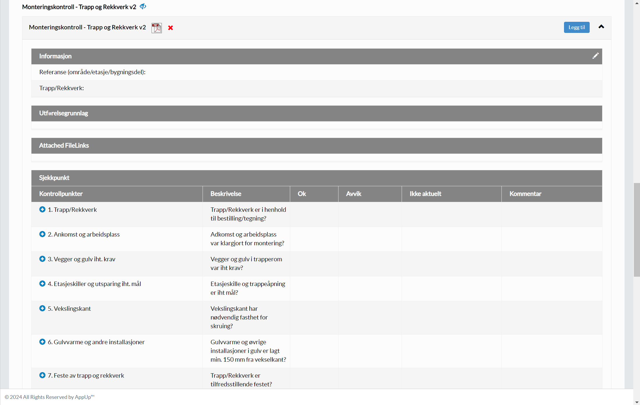Image resolution: width=640 pixels, height=405 pixels.
Task: Click description 'Trapp/Rekkverk er i henhold til bestilling/tegning?'
Action: (248, 214)
